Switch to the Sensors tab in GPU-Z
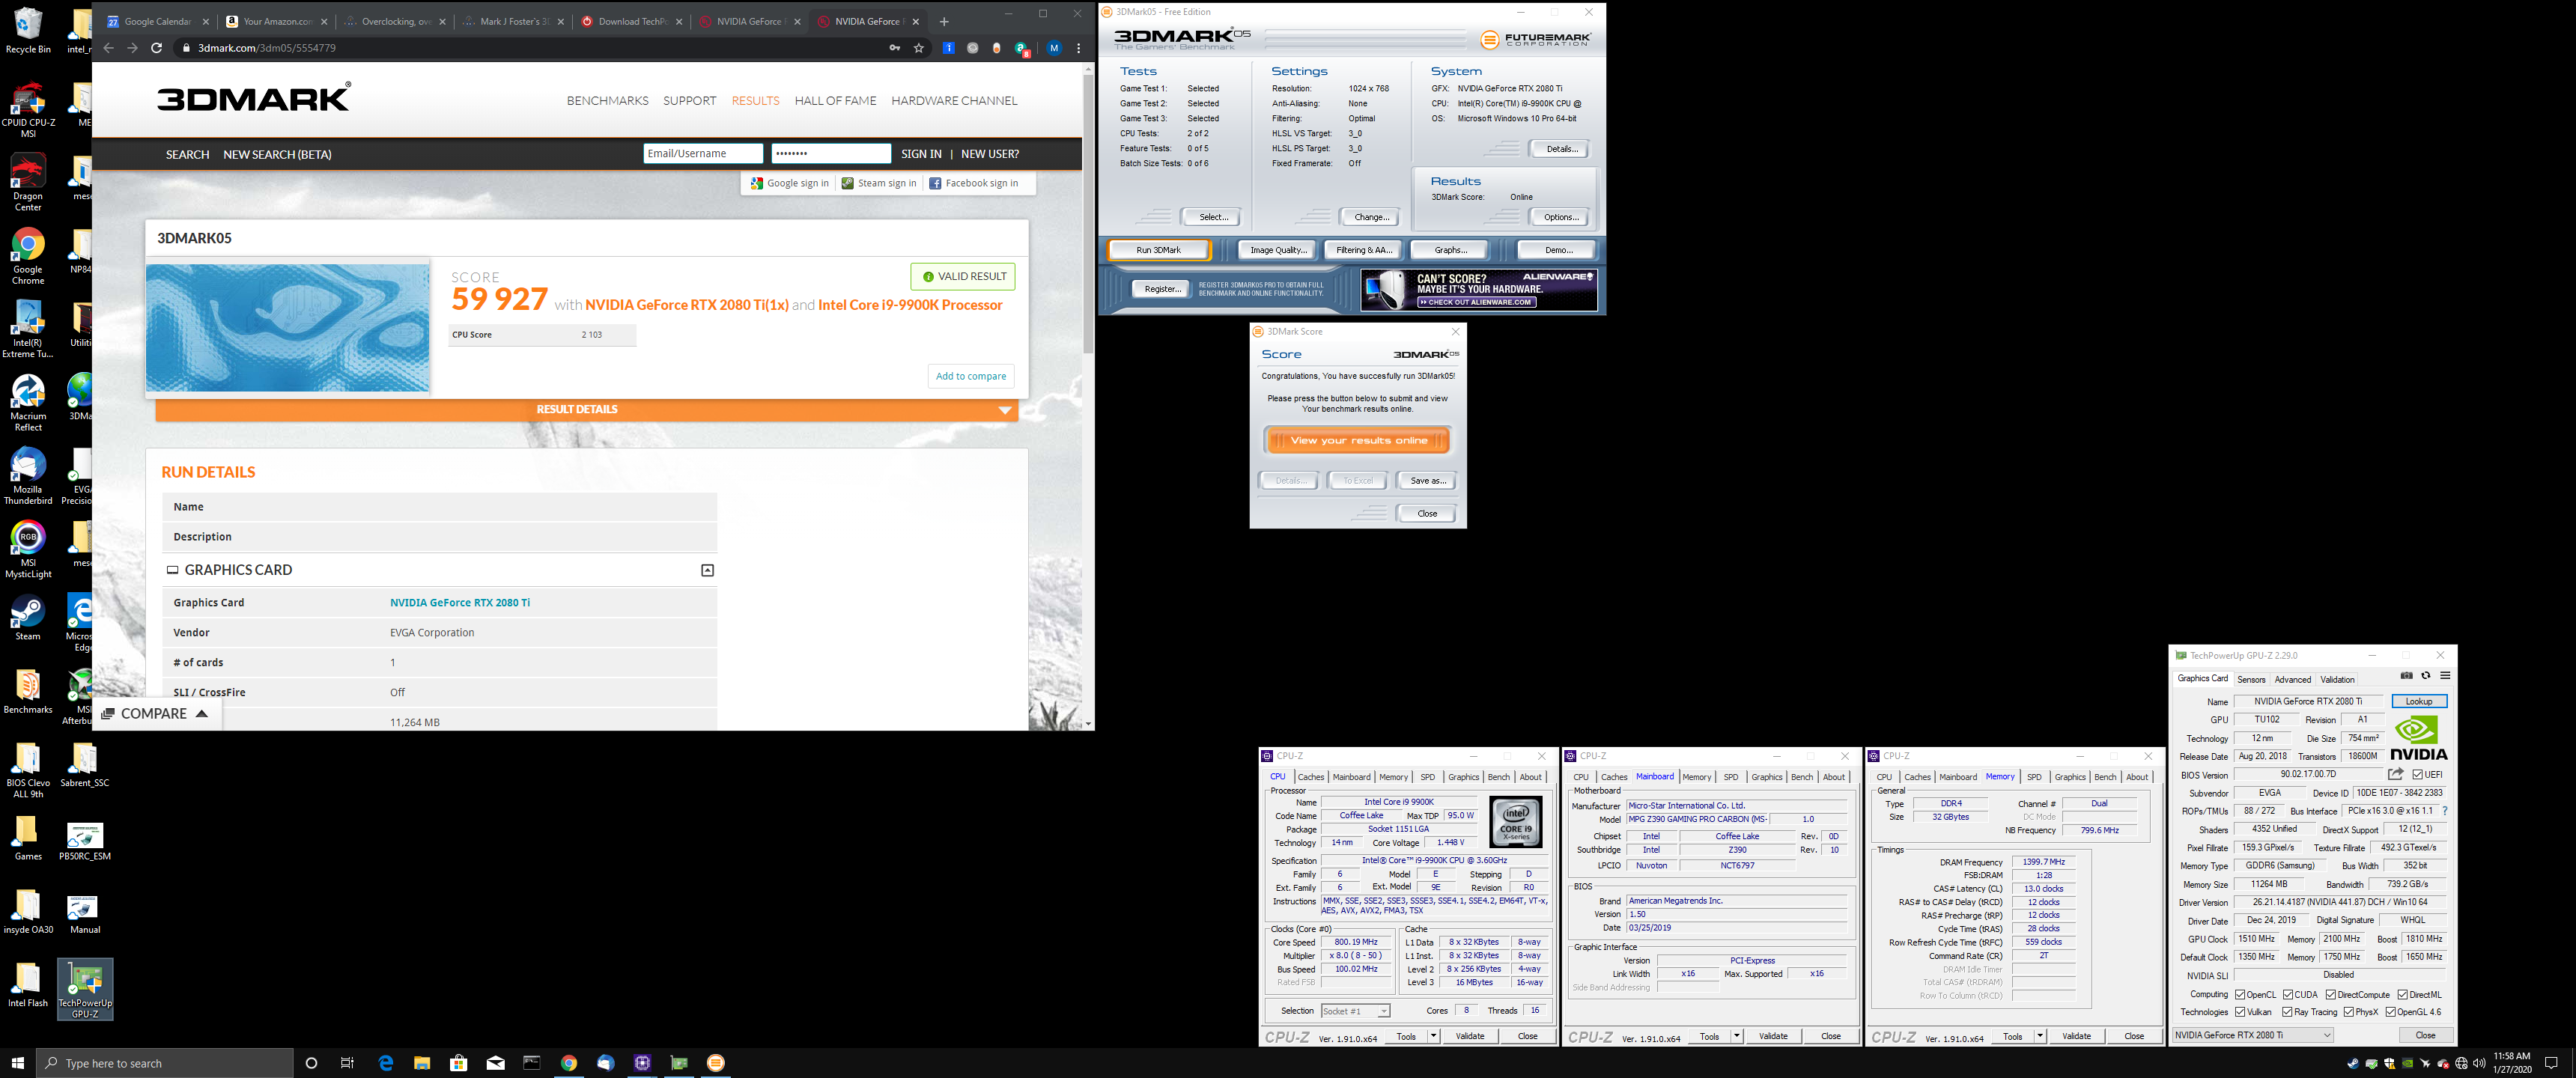The image size is (2576, 1078). click(x=2251, y=679)
